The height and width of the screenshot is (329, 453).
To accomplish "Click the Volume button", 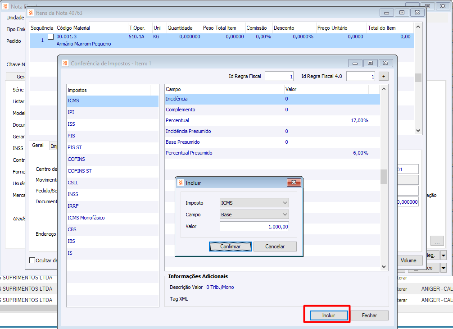I will click(408, 260).
